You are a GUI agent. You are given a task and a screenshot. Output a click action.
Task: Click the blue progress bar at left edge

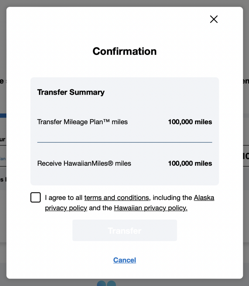click(3, 115)
